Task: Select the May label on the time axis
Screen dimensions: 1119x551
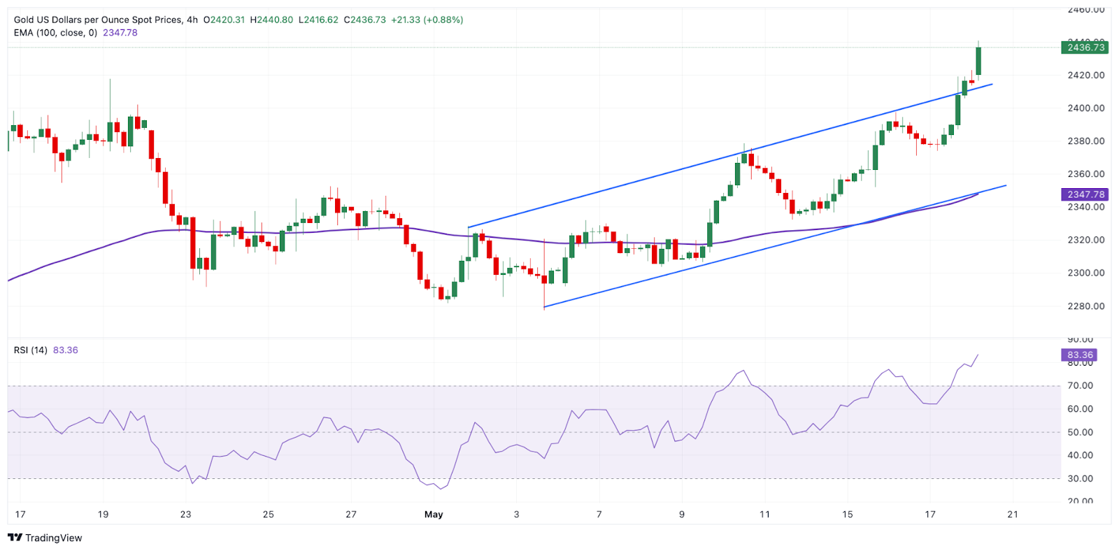Action: click(x=434, y=515)
